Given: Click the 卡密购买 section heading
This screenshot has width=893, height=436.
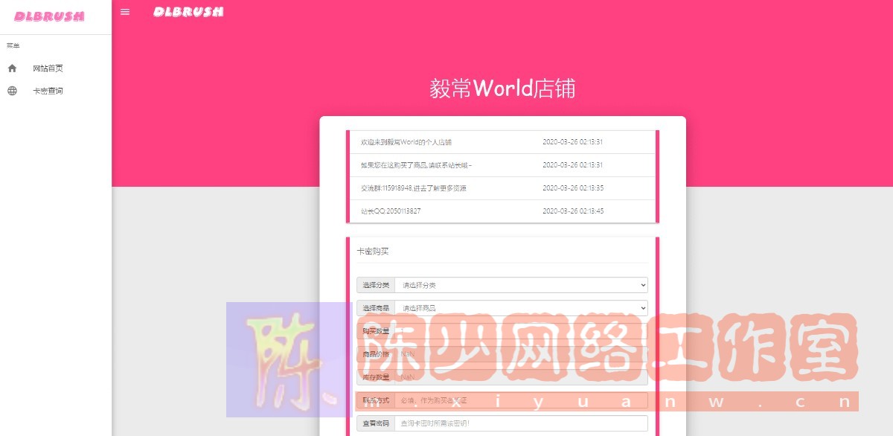Looking at the screenshot, I should pos(373,251).
